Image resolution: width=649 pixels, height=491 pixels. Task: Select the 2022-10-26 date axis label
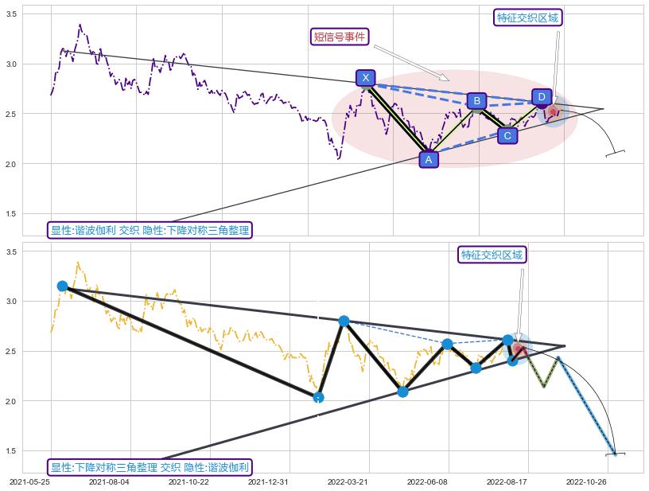click(585, 481)
